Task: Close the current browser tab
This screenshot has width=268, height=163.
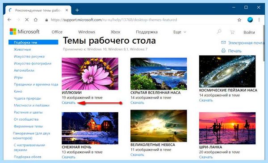Action: (x=67, y=10)
